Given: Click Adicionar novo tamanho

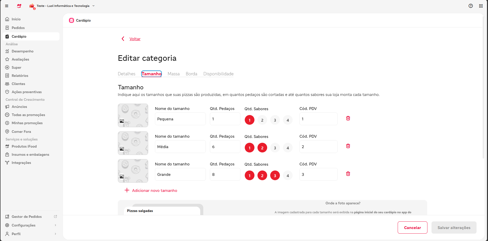Looking at the screenshot, I should click(151, 190).
